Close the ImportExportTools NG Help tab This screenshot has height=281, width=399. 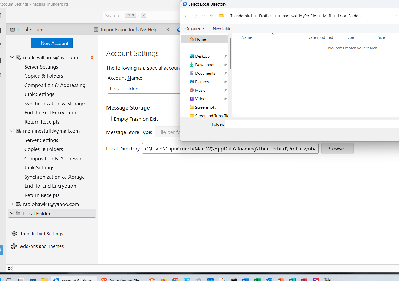168,30
